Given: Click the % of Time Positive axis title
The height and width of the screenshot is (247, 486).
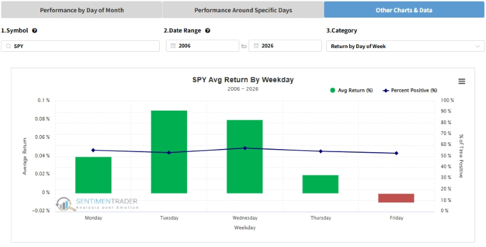Looking at the screenshot, I should 461,156.
